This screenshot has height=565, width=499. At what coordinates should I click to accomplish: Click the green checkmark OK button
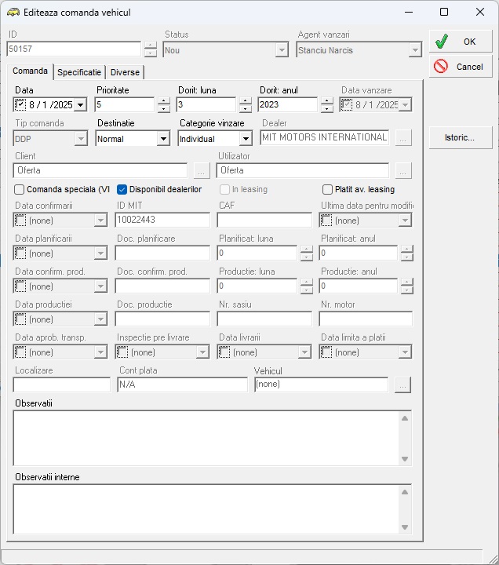pos(460,42)
